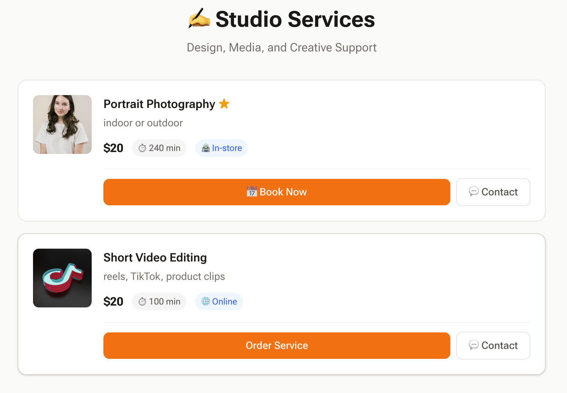
Task: Click speech bubble icon in Portrait Photography Contact
Action: pyautogui.click(x=473, y=192)
